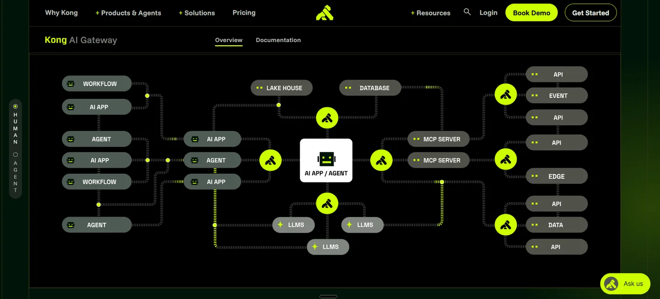
Task: Click the Kong icon in Ask us button
Action: (611, 284)
